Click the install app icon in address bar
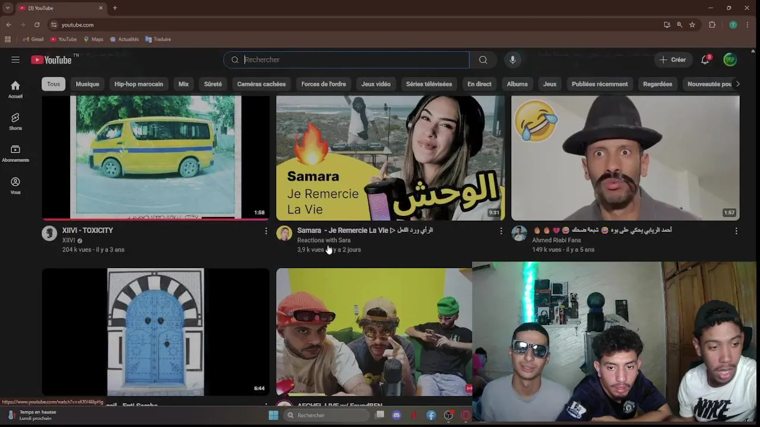The width and height of the screenshot is (760, 427). [x=667, y=25]
